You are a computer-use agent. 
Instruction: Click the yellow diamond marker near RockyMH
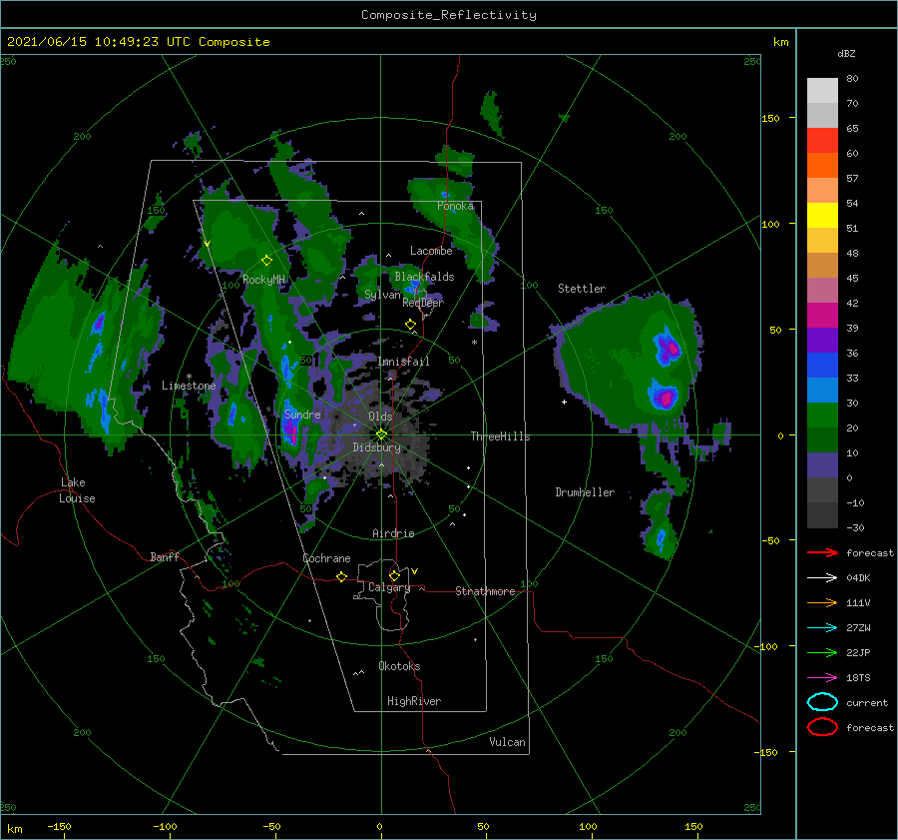266,261
